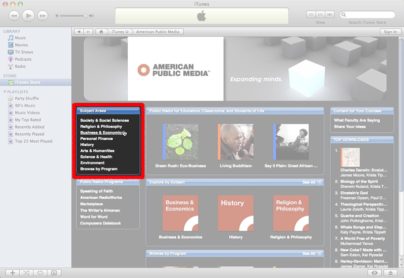Open Religion & Philosophy subject tile
The height and width of the screenshot is (278, 404).
(x=291, y=213)
